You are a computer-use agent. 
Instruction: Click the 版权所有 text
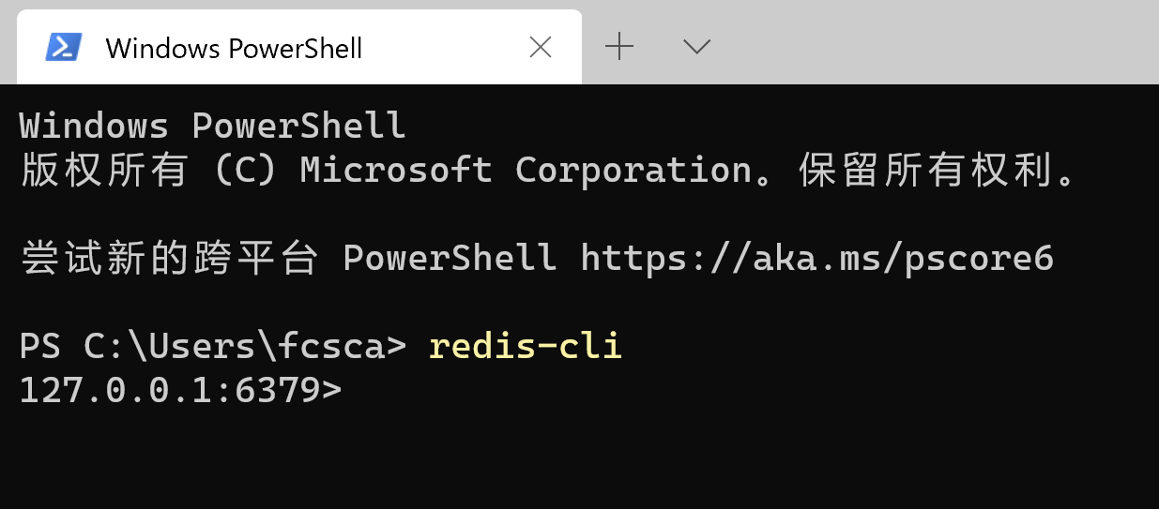coord(103,170)
